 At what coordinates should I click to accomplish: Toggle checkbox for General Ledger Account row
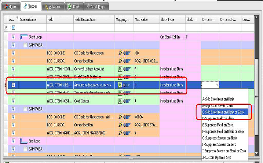point(13,69)
